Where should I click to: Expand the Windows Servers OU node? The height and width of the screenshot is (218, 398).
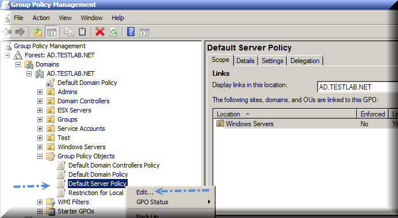40,147
